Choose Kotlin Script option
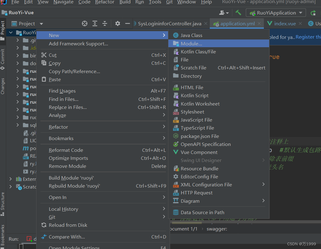Screen dimensions: 321x249 point(219,95)
